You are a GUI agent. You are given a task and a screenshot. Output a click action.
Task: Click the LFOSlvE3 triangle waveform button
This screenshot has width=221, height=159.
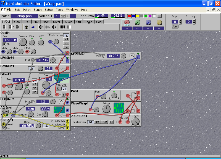132,56
